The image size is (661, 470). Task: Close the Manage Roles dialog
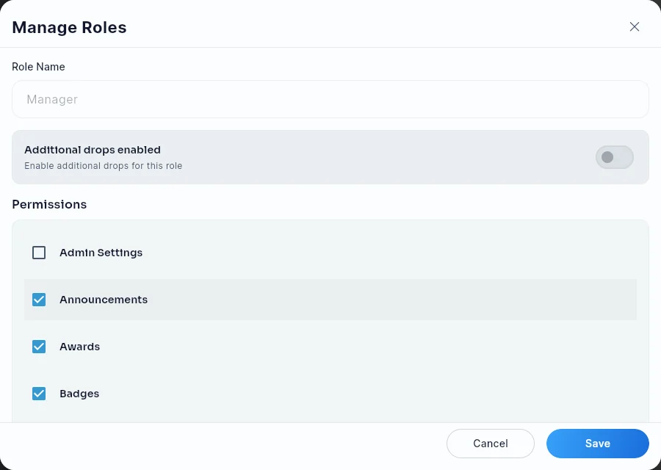point(634,27)
